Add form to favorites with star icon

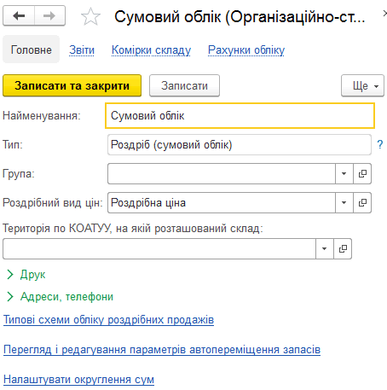pyautogui.click(x=90, y=16)
